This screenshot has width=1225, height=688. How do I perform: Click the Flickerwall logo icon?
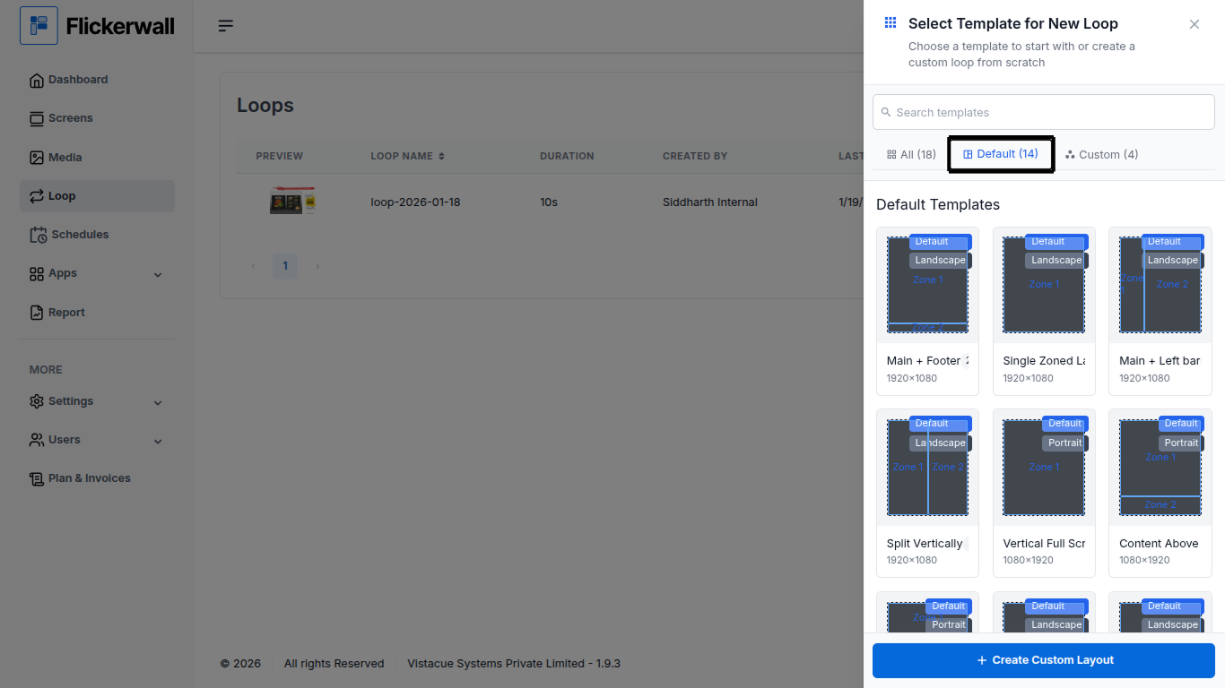(x=39, y=25)
